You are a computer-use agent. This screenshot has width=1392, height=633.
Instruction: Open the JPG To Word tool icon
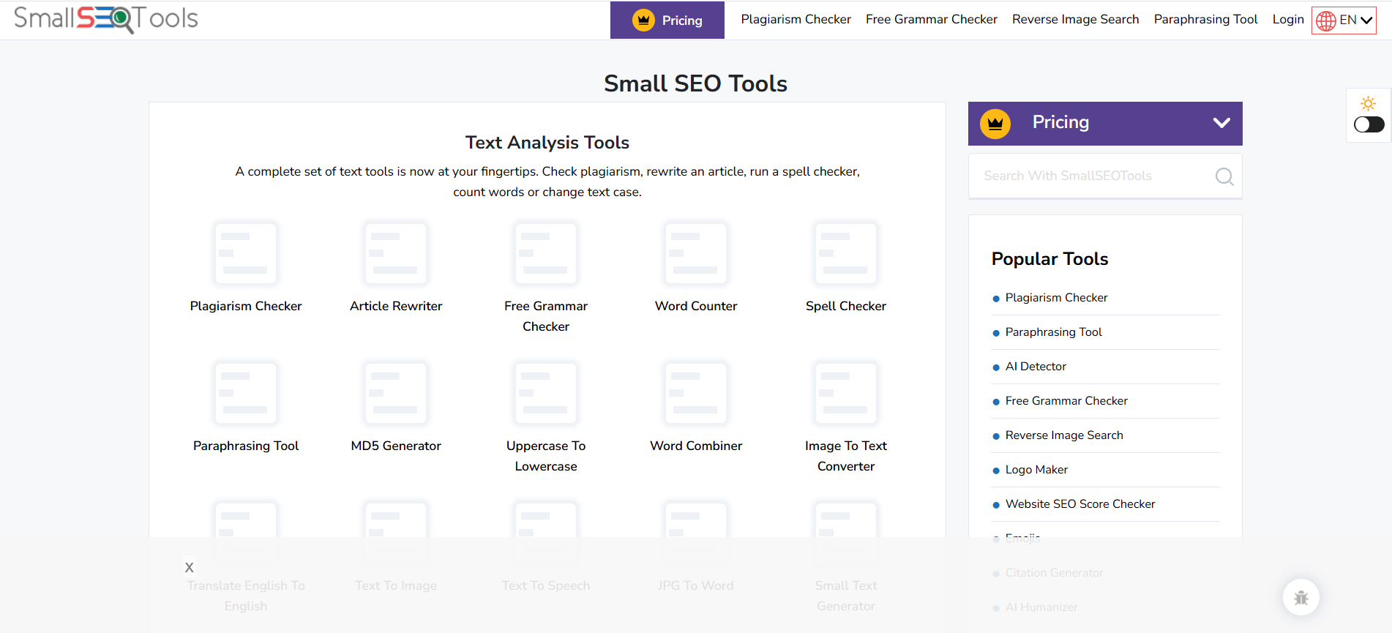click(x=696, y=533)
